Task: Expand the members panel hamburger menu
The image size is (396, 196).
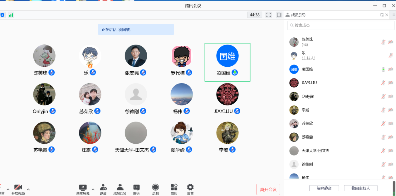Action: 393,15
